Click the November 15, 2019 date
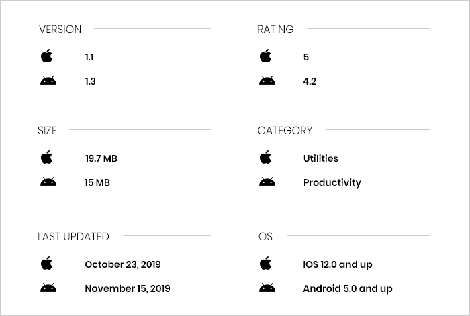The width and height of the screenshot is (470, 316). [128, 288]
